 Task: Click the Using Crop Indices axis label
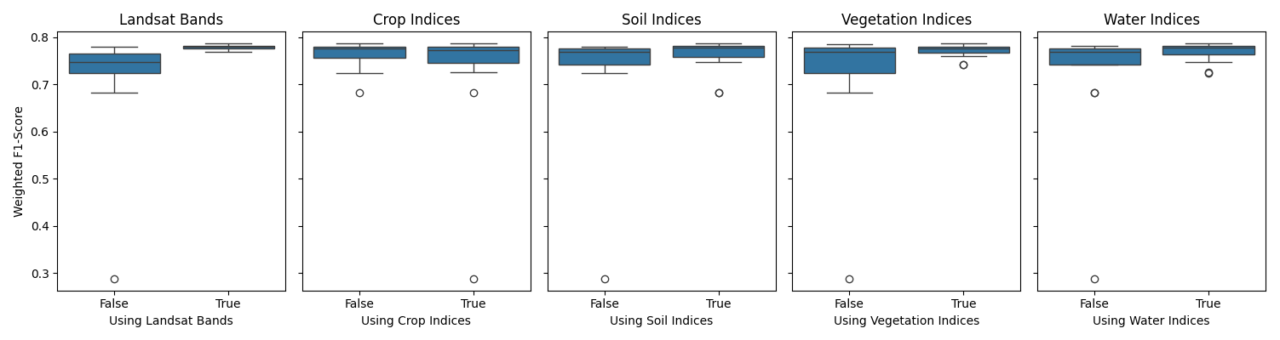tap(416, 321)
